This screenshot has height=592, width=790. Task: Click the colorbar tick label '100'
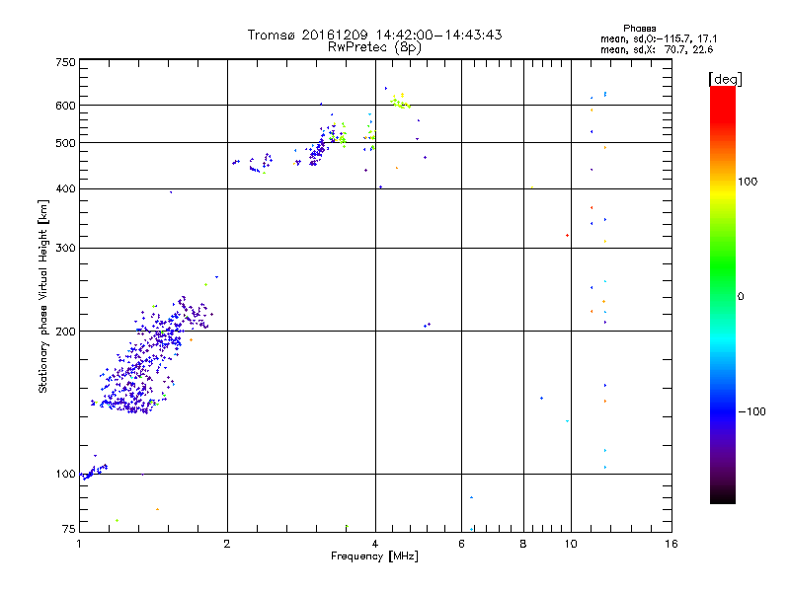[748, 182]
